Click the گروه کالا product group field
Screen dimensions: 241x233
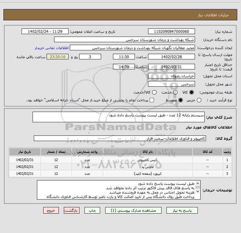120,138
